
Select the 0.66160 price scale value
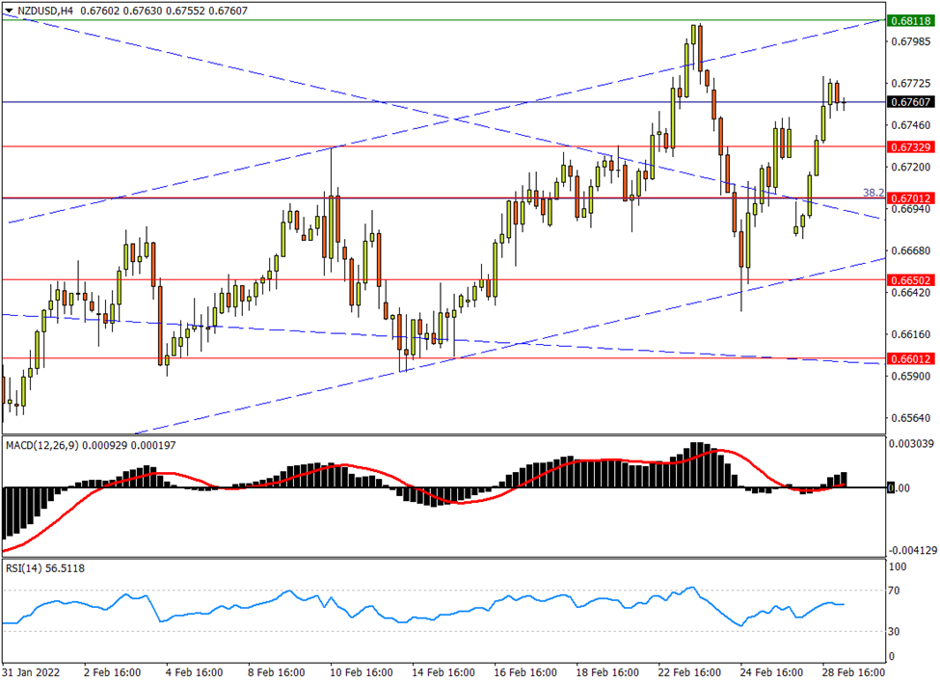point(911,334)
